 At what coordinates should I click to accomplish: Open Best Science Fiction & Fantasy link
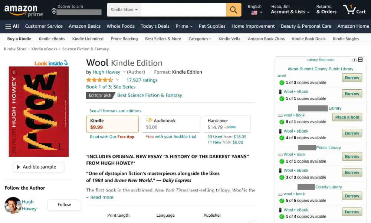pyautogui.click(x=150, y=95)
